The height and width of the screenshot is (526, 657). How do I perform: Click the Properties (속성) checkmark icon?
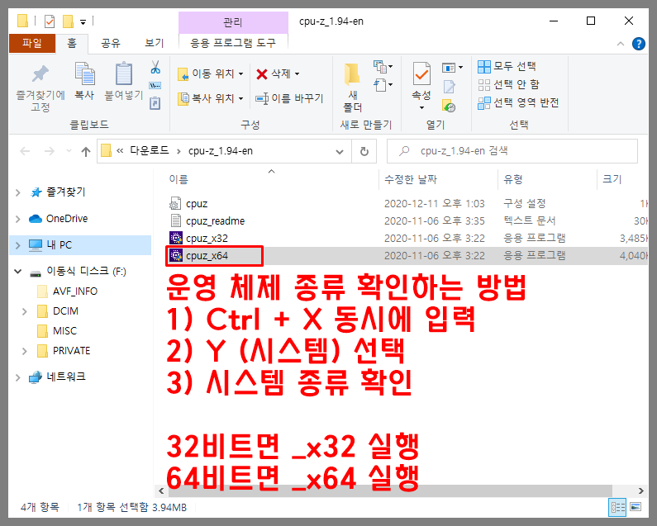(x=421, y=73)
